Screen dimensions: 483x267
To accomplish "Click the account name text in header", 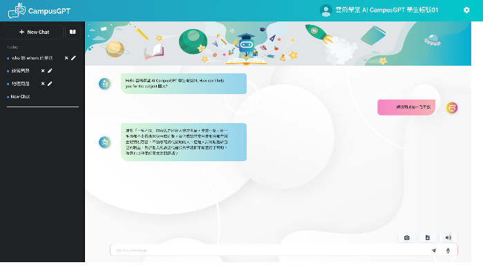I will pyautogui.click(x=386, y=10).
